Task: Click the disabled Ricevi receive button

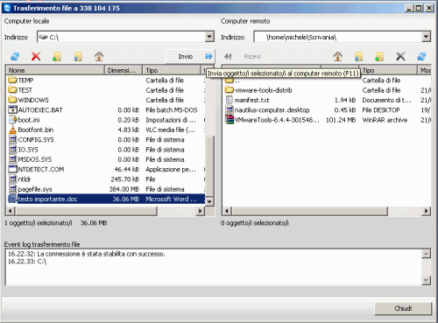Action: click(242, 56)
